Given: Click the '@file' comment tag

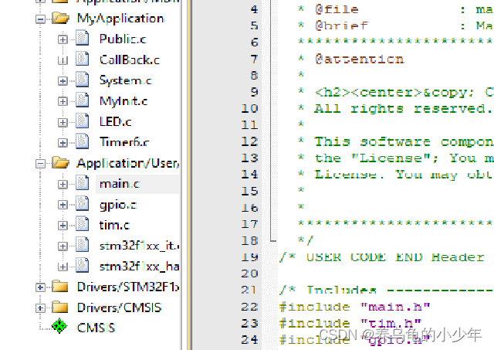Looking at the screenshot, I should [337, 9].
